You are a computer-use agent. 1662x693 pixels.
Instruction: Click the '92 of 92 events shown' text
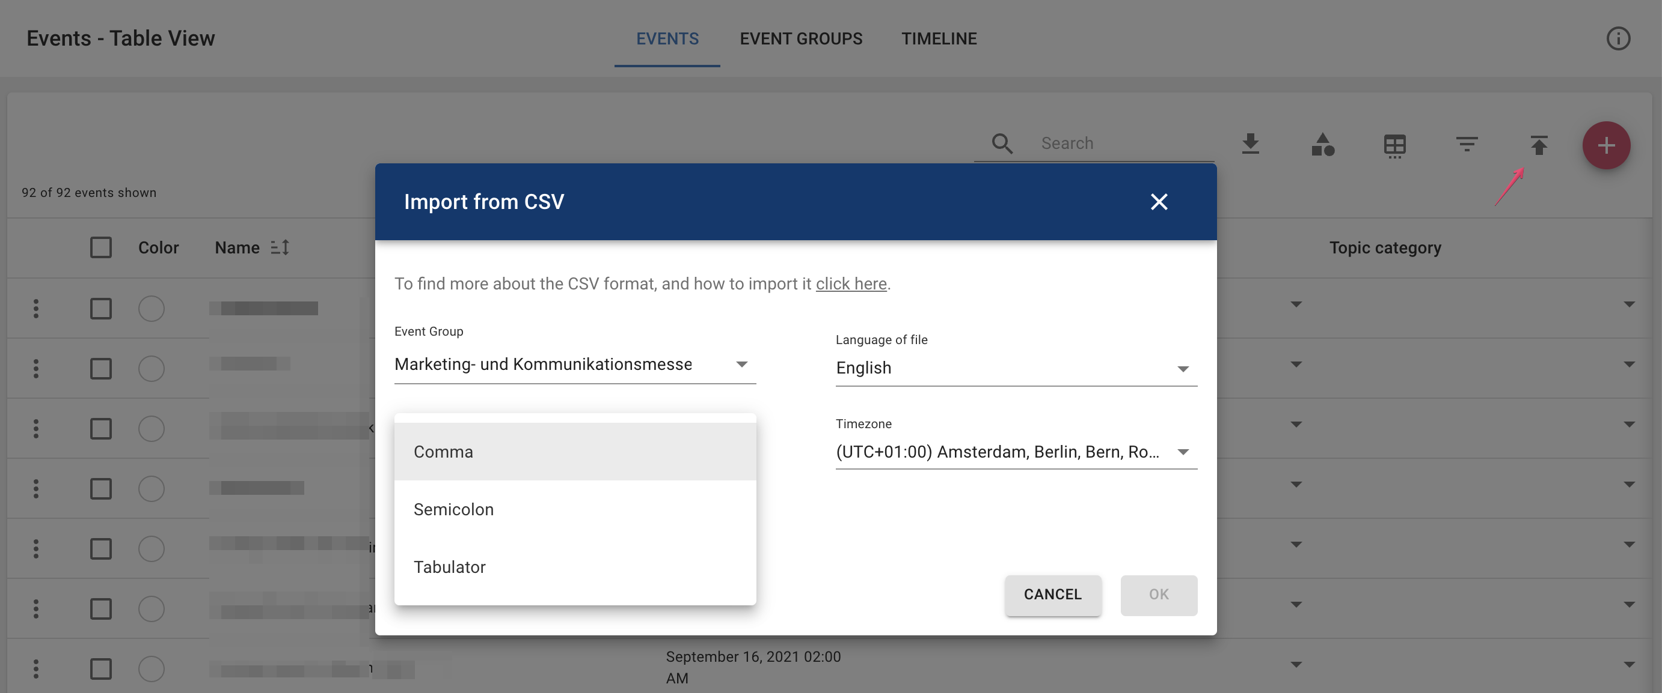click(x=89, y=193)
